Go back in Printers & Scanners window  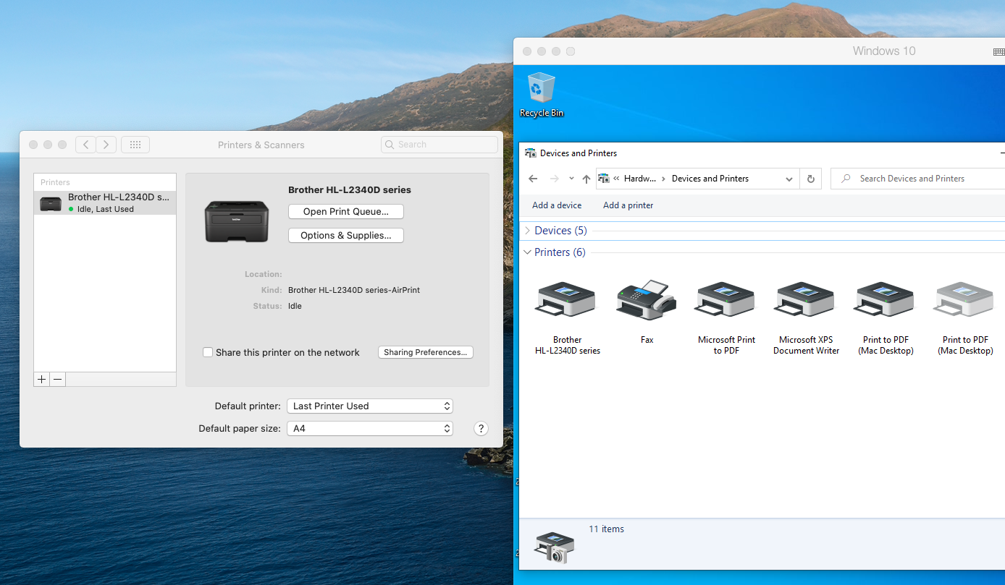[x=85, y=145]
